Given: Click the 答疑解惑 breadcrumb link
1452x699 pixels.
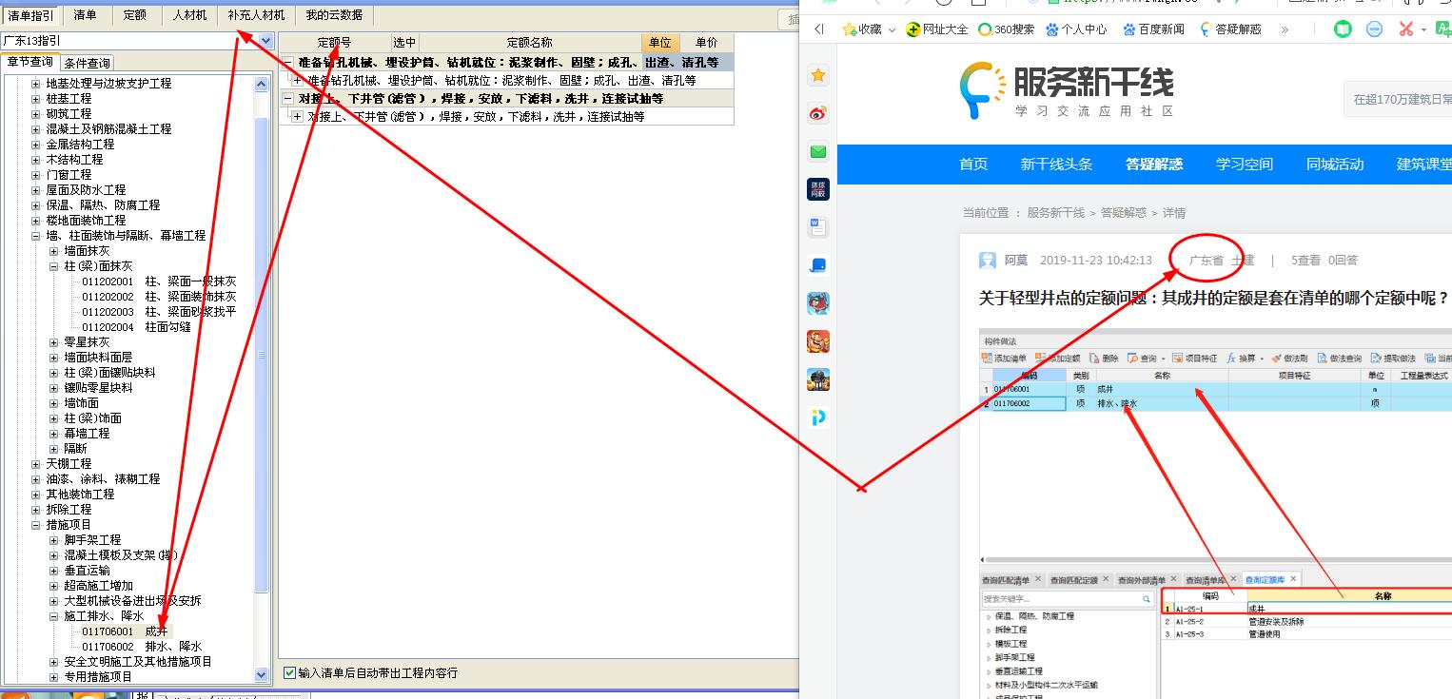Looking at the screenshot, I should (1123, 213).
